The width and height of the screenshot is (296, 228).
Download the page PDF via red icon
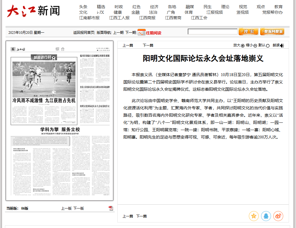(x=111, y=208)
